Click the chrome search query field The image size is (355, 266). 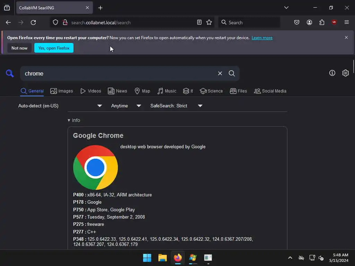click(118, 73)
